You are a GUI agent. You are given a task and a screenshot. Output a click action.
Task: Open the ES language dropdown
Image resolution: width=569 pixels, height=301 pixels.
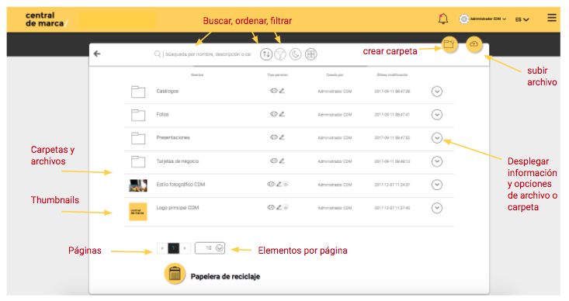[x=522, y=19]
